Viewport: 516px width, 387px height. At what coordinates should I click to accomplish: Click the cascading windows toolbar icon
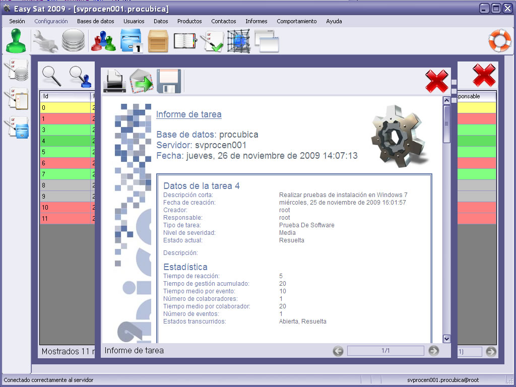click(267, 41)
